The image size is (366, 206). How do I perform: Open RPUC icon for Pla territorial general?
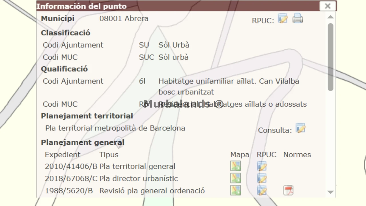(x=262, y=166)
